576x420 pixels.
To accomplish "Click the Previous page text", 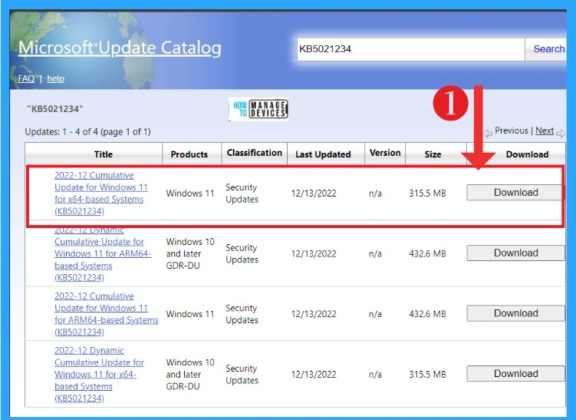I will pyautogui.click(x=511, y=131).
